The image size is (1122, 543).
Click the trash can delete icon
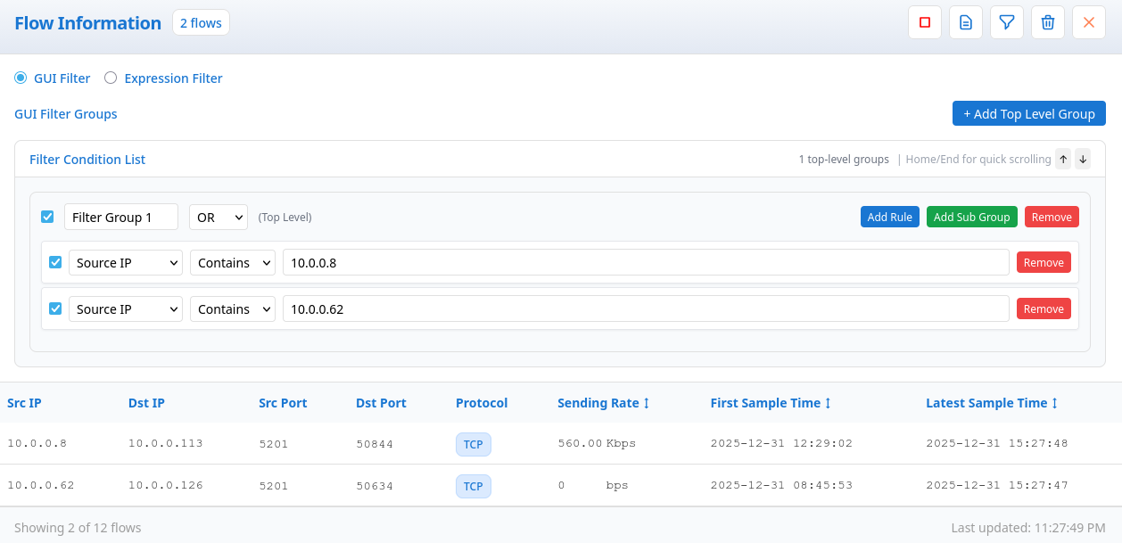[1048, 22]
